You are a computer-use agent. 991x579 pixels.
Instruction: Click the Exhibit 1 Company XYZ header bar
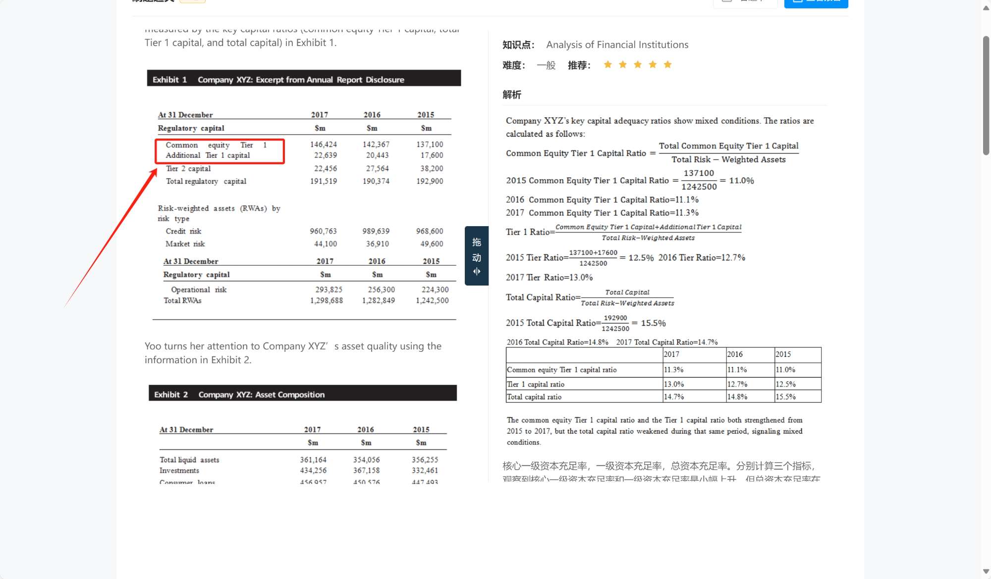click(304, 79)
